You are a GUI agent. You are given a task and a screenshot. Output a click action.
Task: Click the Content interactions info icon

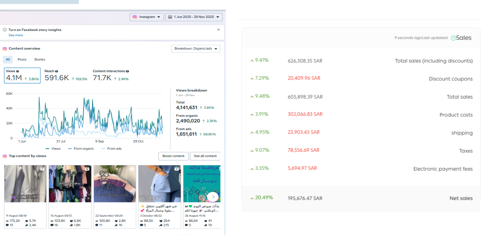tap(126, 71)
